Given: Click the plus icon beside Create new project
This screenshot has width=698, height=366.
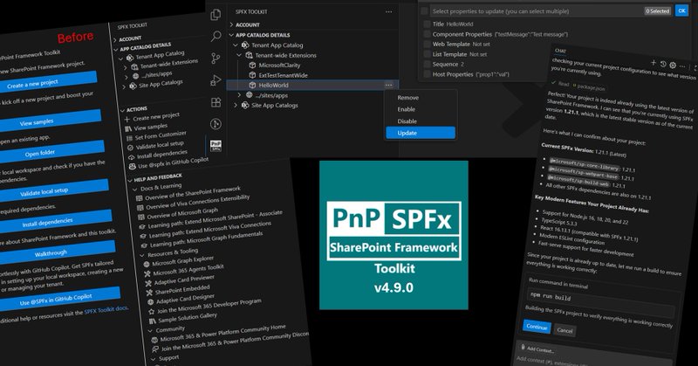Looking at the screenshot, I should pos(127,120).
